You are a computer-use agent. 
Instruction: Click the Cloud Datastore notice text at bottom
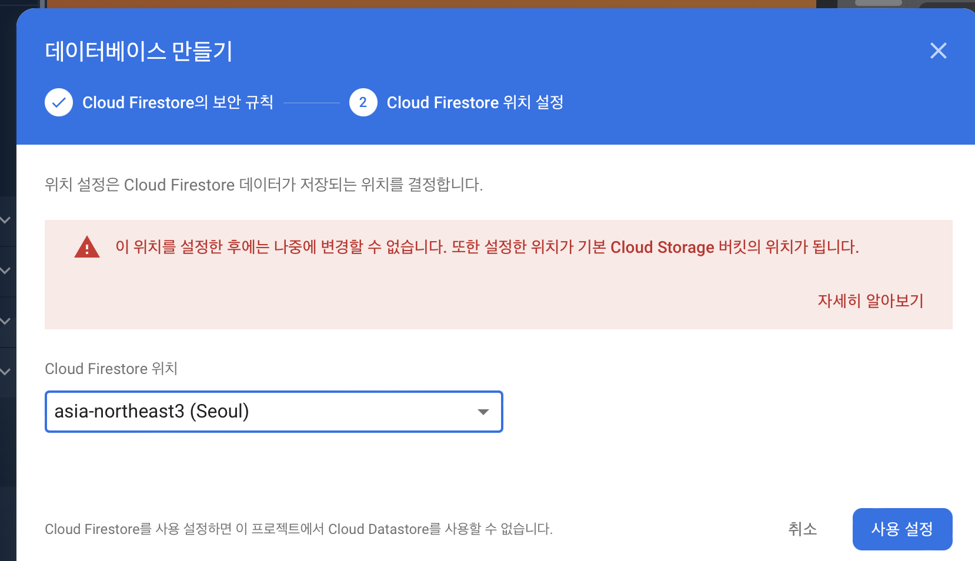(299, 529)
